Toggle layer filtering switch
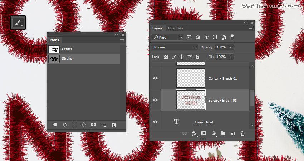The width and height of the screenshot is (304, 161). [232, 37]
